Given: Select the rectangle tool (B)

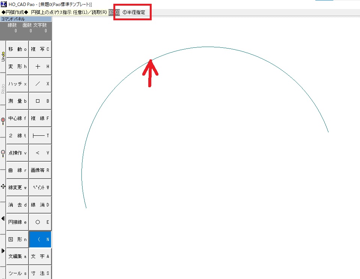Looking at the screenshot, I should pos(40,101).
